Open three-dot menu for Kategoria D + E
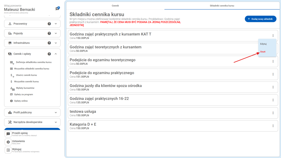The height and width of the screenshot is (158, 281). [273, 126]
